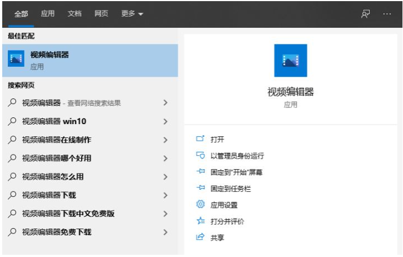Click search icon beside 视频编辑器 win10

pyautogui.click(x=12, y=121)
